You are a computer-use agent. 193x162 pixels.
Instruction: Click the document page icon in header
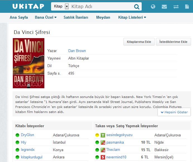point(187,6)
